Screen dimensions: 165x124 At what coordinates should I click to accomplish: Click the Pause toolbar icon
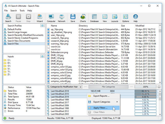(x=18, y=18)
